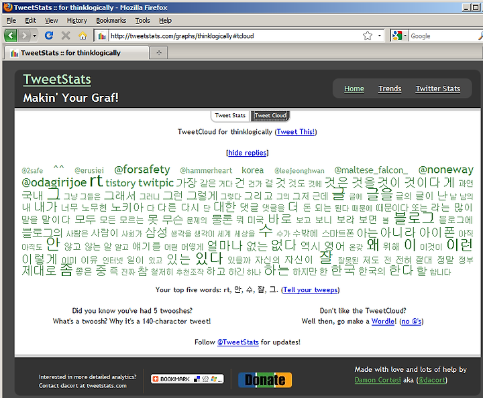Click the site favicon in address bar
The image size is (483, 398).
[x=102, y=36]
